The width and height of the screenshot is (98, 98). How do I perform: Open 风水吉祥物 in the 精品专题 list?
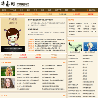[72, 56]
